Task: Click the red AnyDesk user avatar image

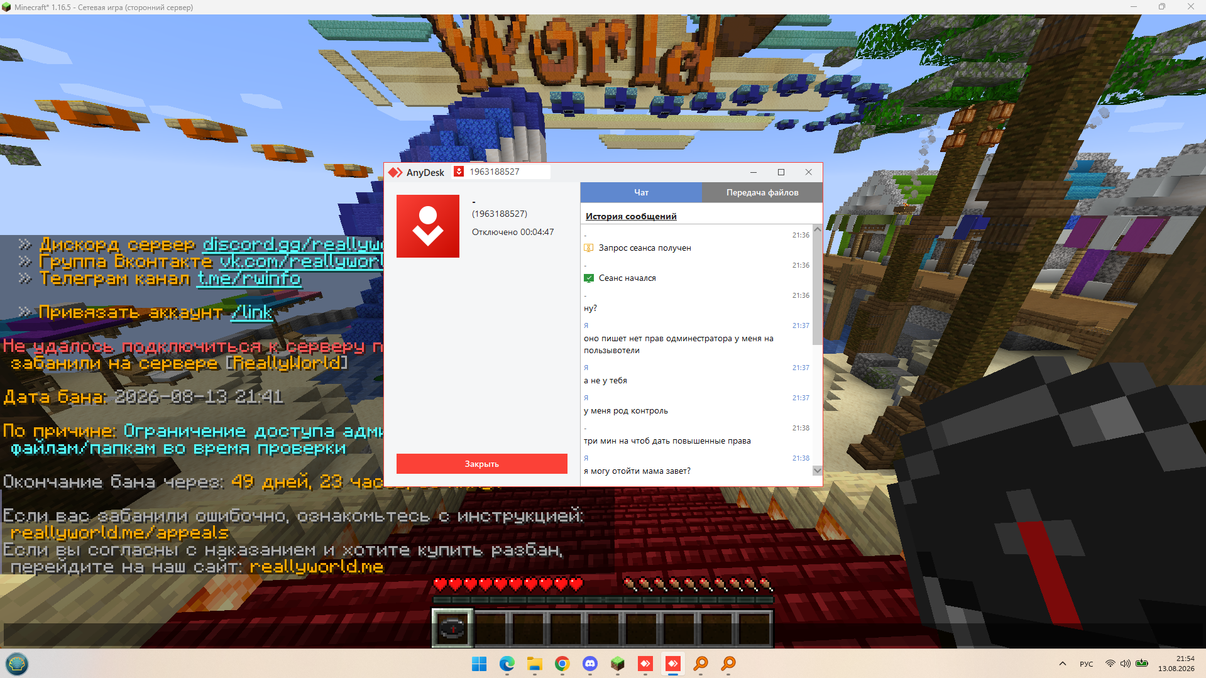Action: (x=428, y=226)
